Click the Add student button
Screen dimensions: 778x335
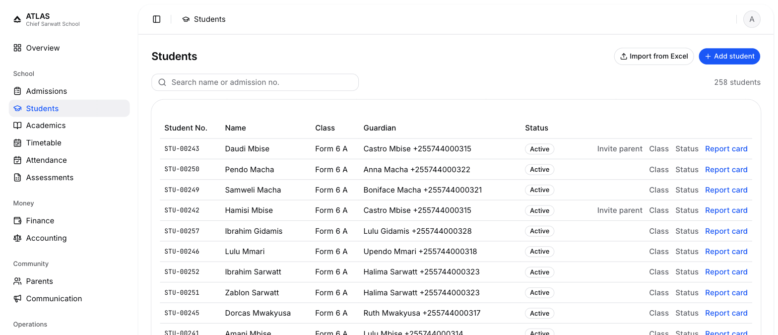[729, 57]
